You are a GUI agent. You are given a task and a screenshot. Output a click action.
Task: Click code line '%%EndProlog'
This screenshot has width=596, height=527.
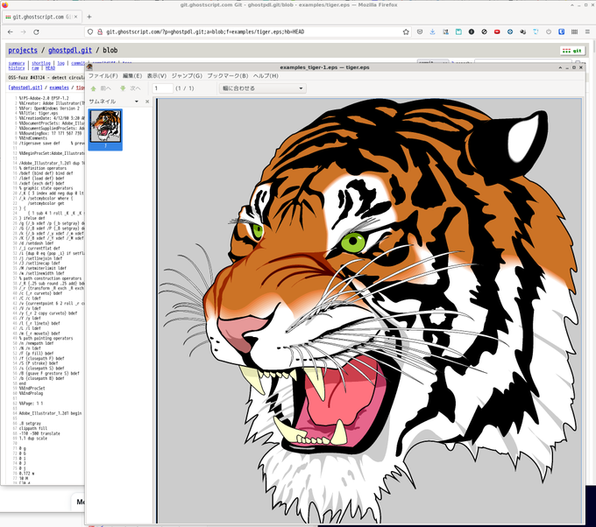(32, 393)
